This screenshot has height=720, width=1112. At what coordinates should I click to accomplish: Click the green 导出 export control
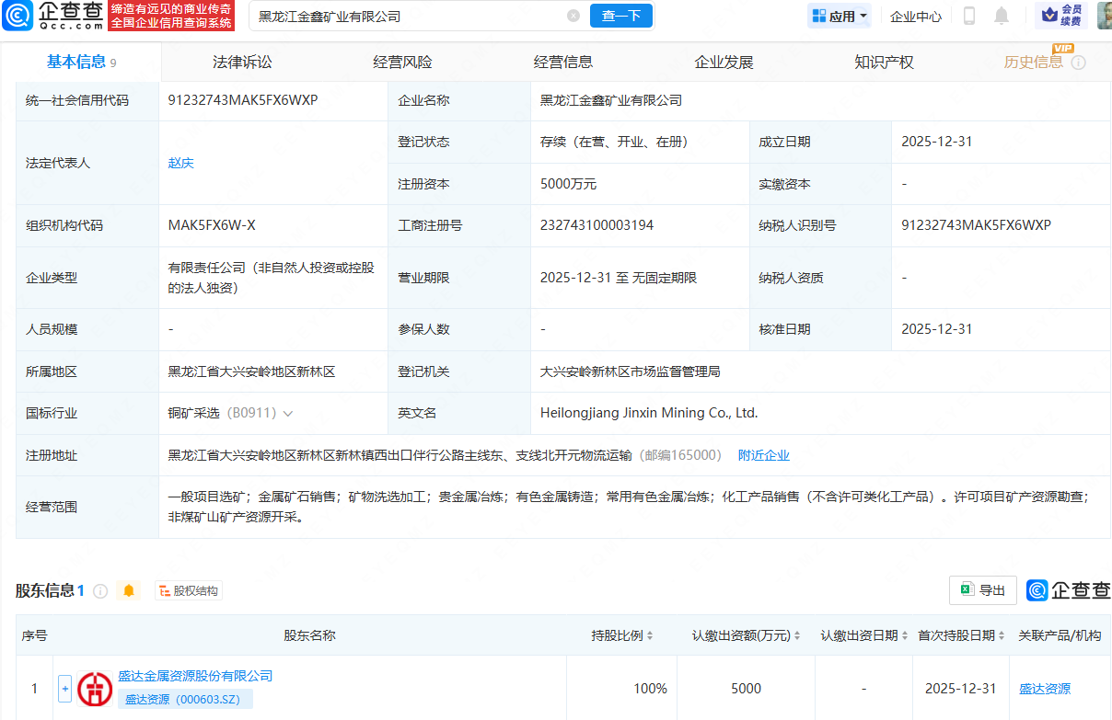pyautogui.click(x=982, y=590)
